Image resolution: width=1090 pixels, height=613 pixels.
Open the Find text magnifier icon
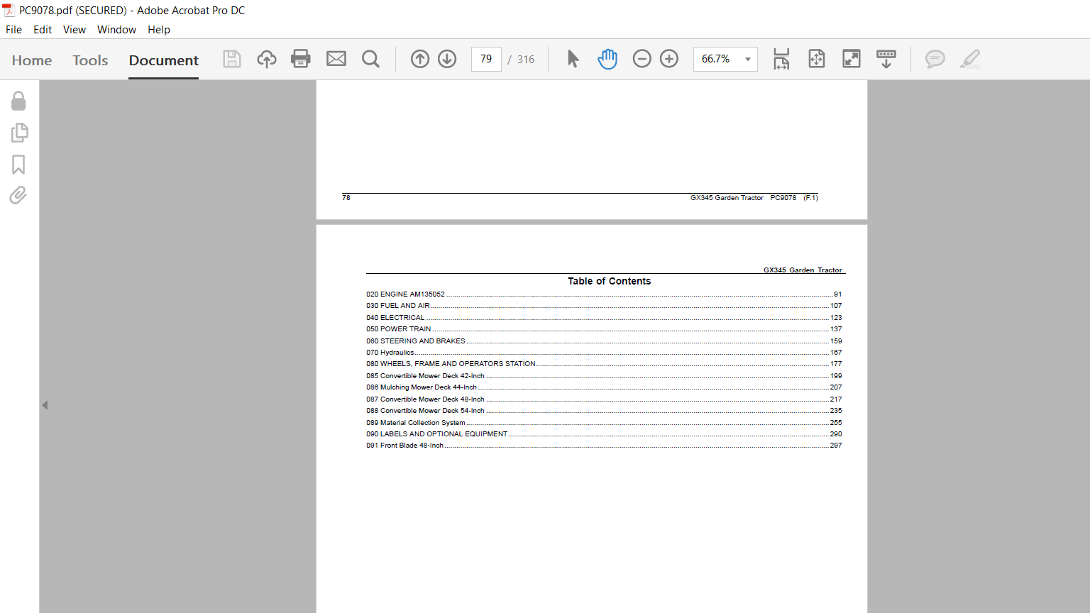click(370, 59)
